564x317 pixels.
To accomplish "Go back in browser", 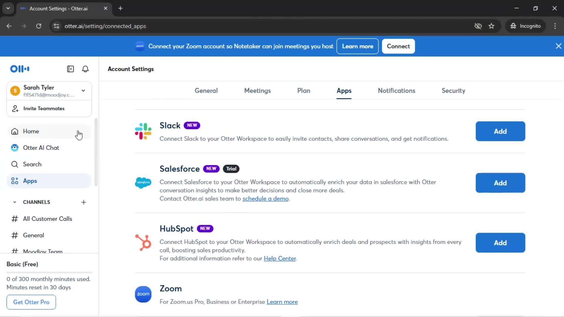I will 9,26.
